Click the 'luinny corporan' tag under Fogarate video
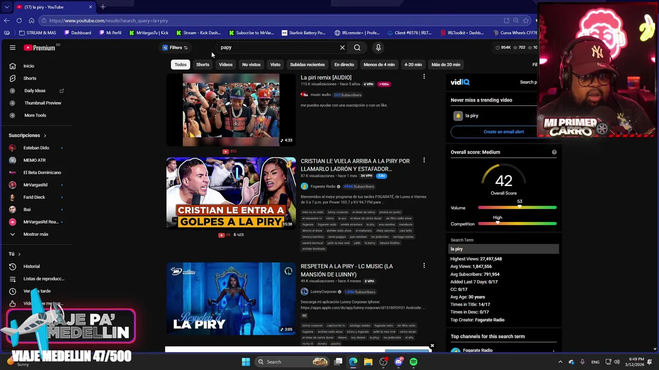659x370 pixels. [x=338, y=212]
